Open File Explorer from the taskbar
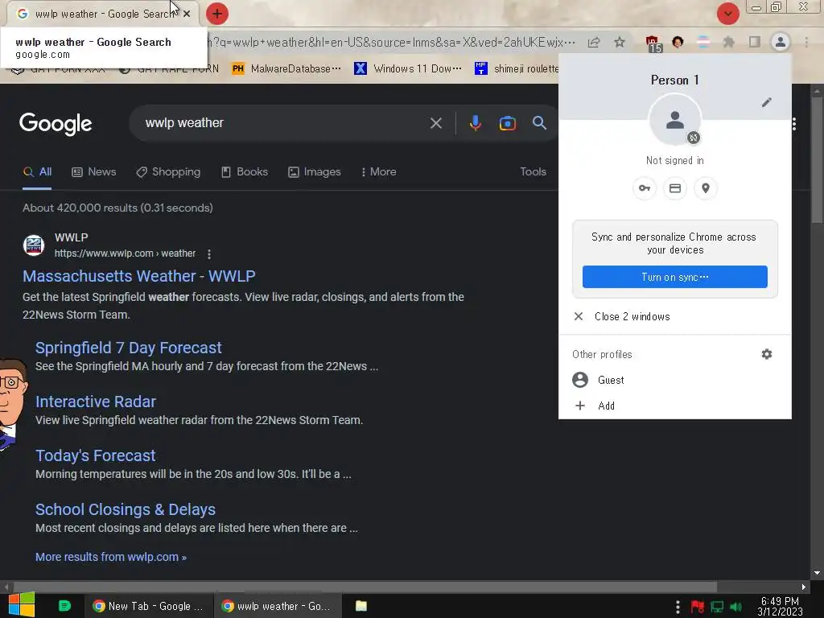 (361, 606)
